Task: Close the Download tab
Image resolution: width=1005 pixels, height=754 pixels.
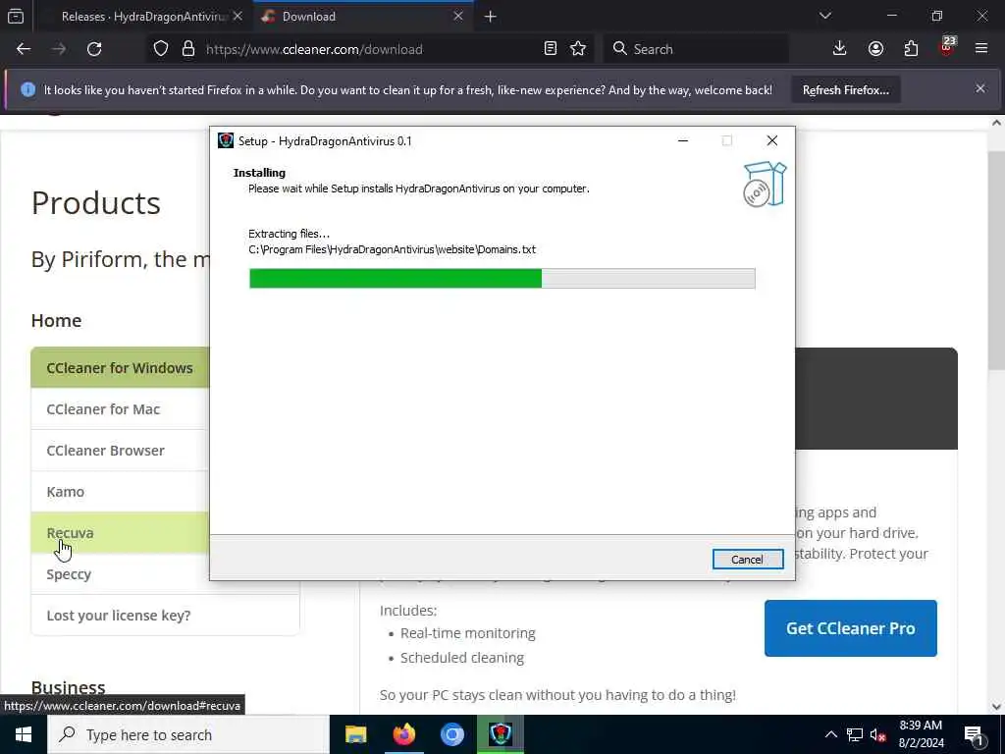Action: pyautogui.click(x=458, y=16)
